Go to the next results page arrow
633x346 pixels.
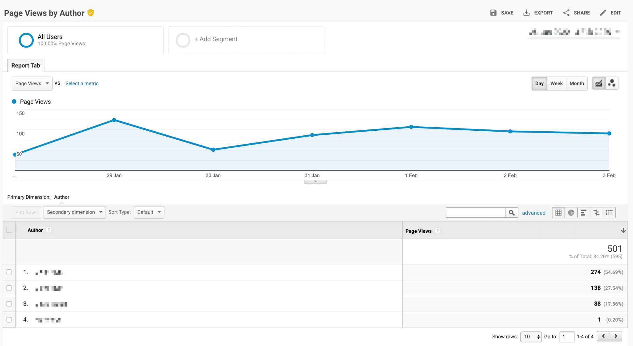point(616,336)
